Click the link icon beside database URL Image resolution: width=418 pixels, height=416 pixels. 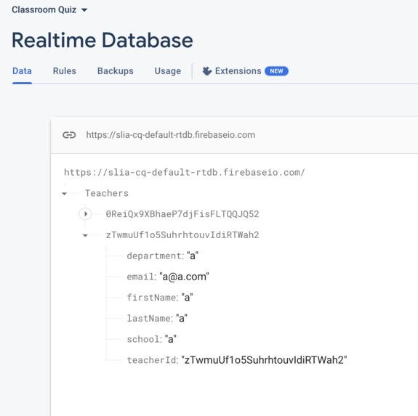coord(69,135)
